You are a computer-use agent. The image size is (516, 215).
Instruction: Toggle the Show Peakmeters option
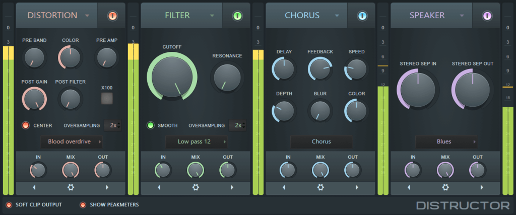pyautogui.click(x=83, y=204)
